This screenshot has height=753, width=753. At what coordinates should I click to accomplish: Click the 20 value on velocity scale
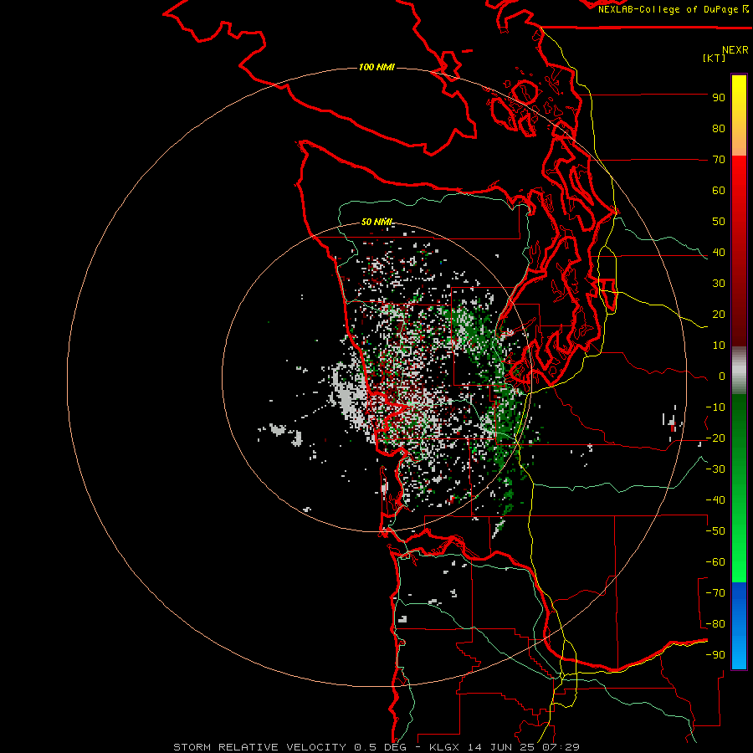(x=719, y=315)
